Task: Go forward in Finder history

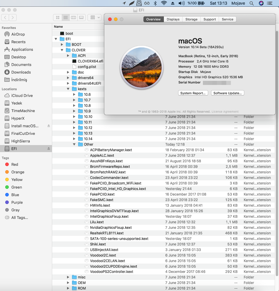Action: click(x=13, y=18)
